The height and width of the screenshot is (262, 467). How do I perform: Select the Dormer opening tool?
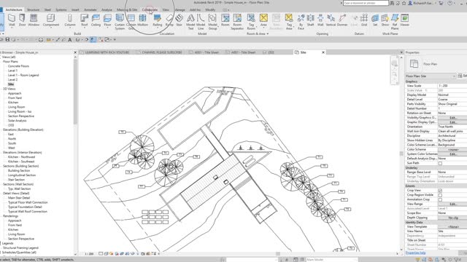coord(342,20)
